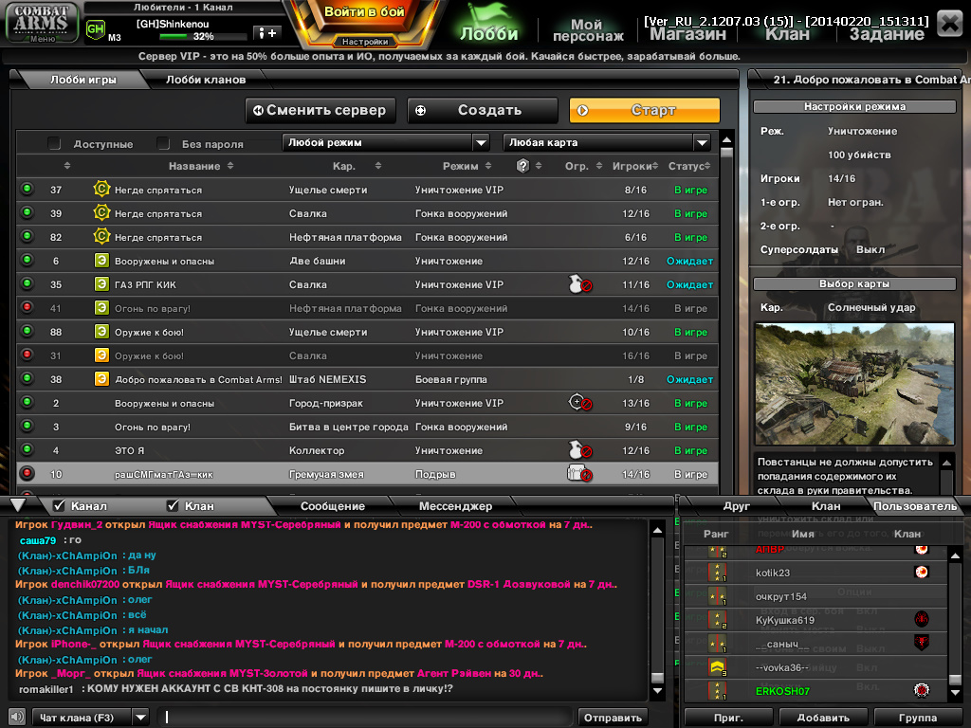Click orange rank badge of room 31

coord(101,355)
